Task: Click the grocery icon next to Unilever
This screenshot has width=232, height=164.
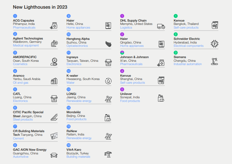Action: (161, 98)
